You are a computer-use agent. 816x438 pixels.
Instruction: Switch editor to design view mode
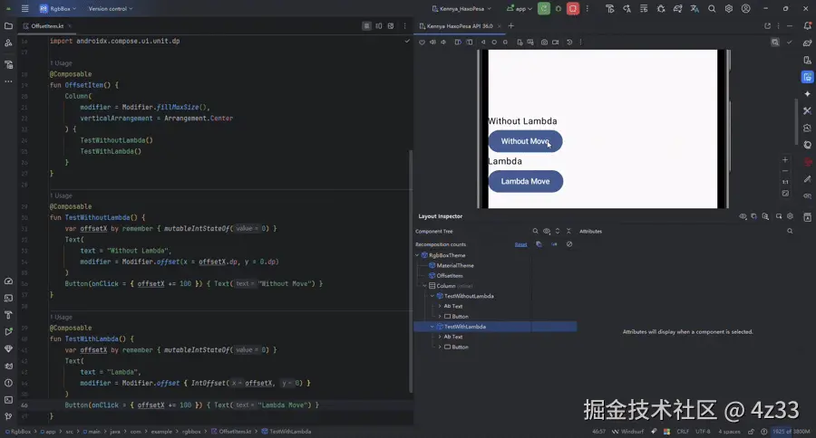[391, 26]
